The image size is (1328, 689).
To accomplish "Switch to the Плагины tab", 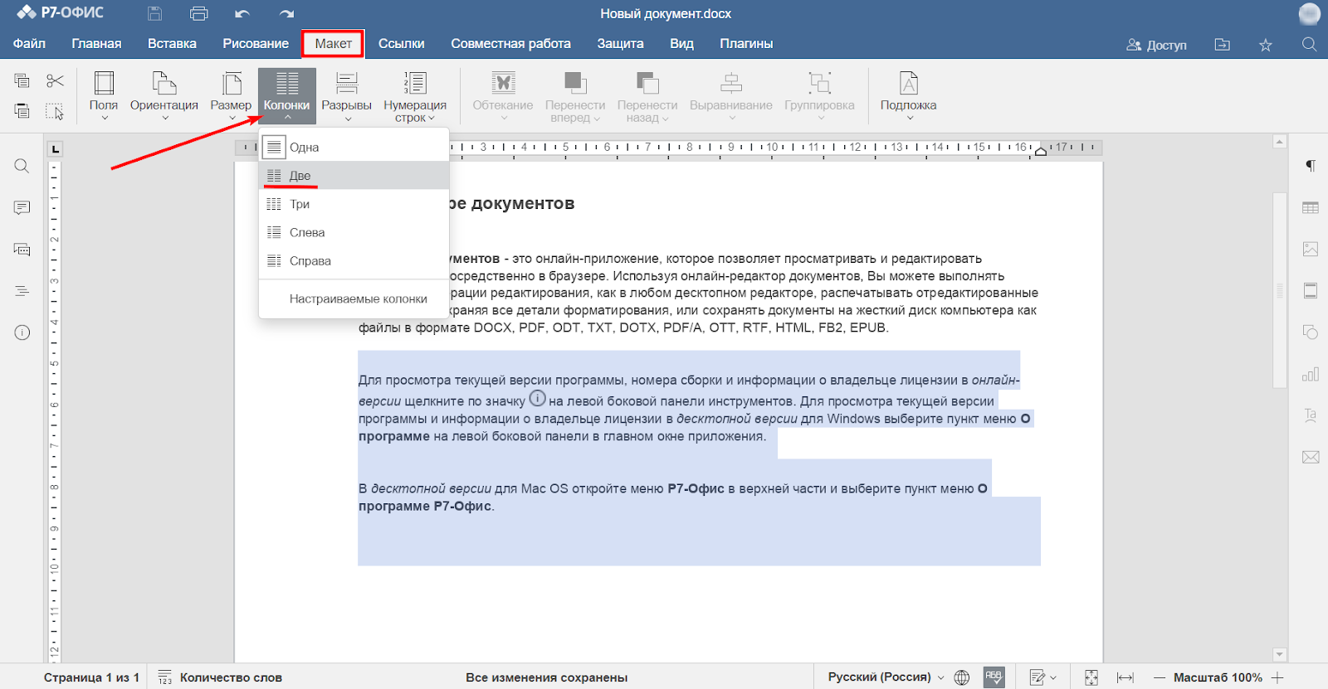I will click(746, 44).
